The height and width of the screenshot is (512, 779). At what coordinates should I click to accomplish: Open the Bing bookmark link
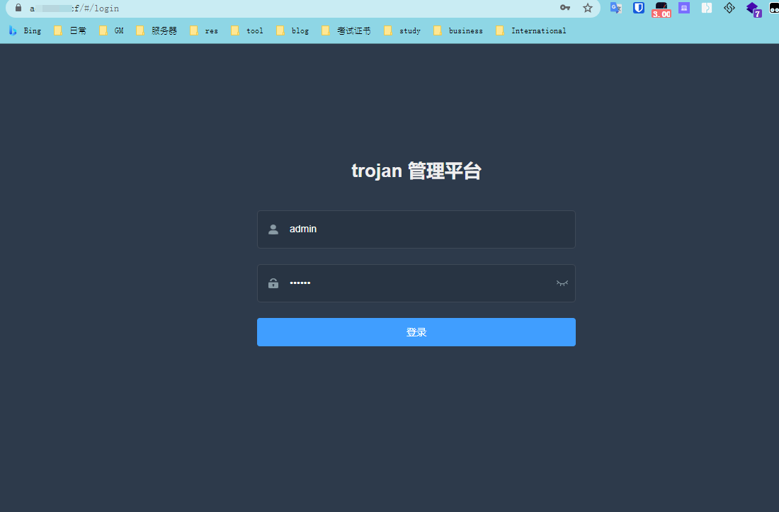[x=25, y=30]
